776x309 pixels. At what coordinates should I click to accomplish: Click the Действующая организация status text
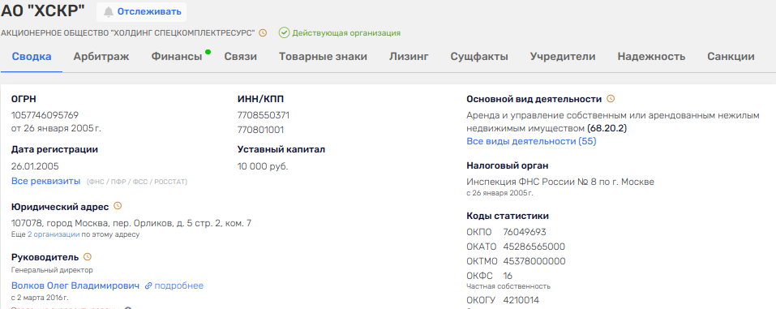click(x=346, y=33)
